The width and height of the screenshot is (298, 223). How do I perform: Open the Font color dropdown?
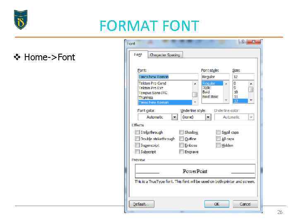click(x=175, y=117)
